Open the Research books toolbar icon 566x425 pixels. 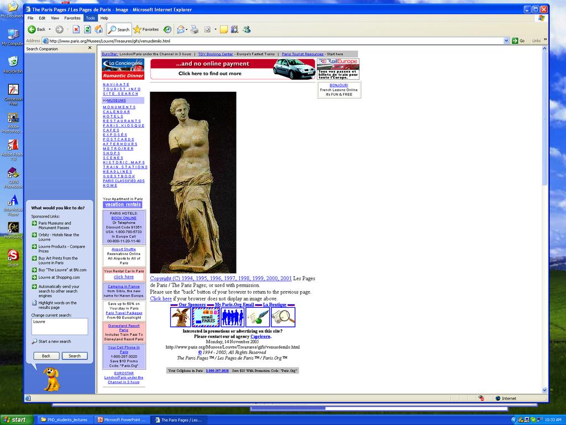[234, 30]
